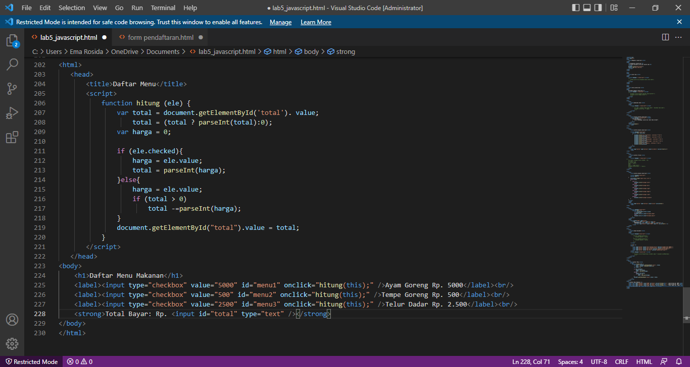This screenshot has width=690, height=367.
Task: Toggle the bottom Panel visibility
Action: (x=588, y=8)
